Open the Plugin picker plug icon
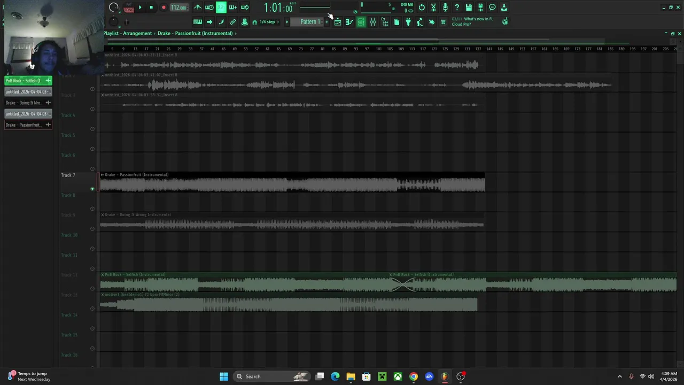The width and height of the screenshot is (684, 385). click(408, 22)
